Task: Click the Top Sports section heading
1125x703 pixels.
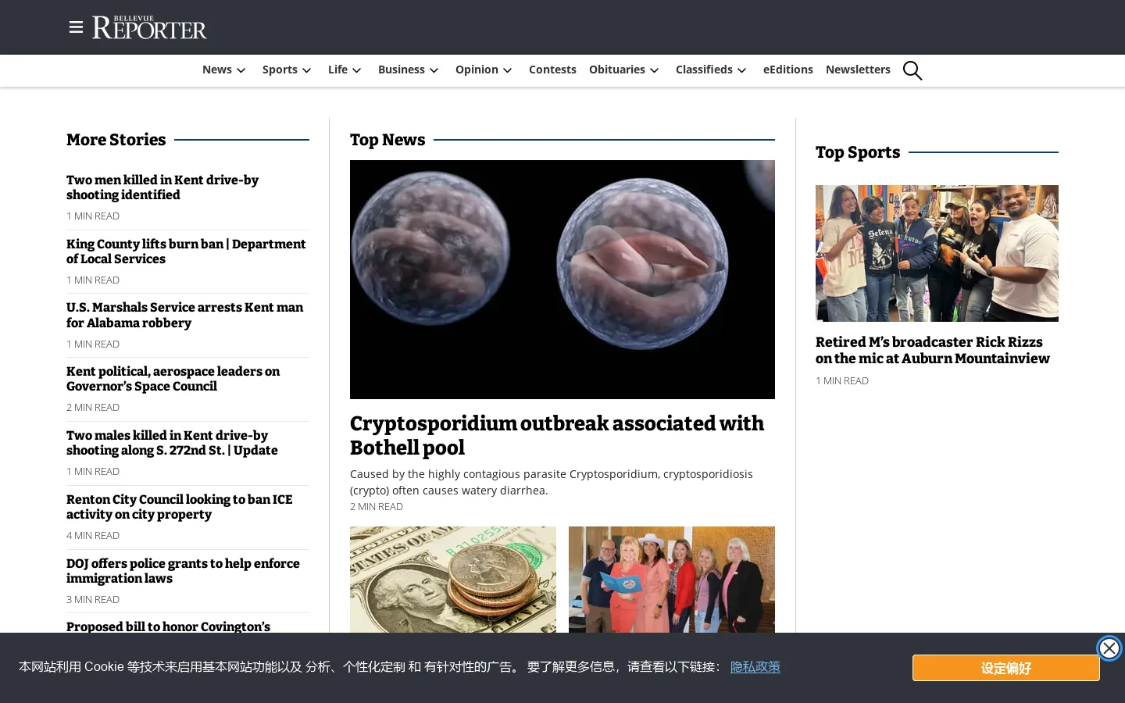Action: [x=858, y=152]
